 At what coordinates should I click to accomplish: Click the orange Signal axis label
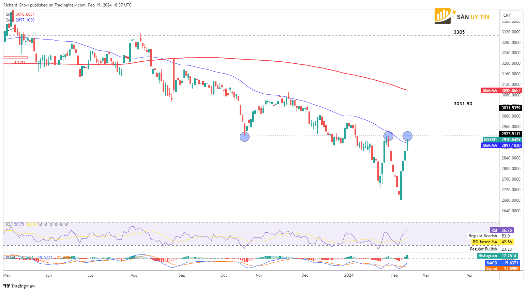tap(492, 268)
